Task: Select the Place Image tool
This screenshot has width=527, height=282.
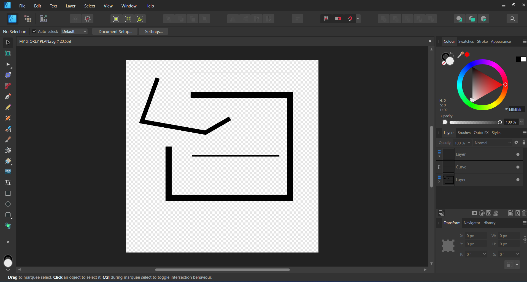Action: click(8, 172)
